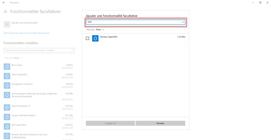Click the Ajouter une fonctionnalité facultative title
The height and width of the screenshot is (140, 271).
[111, 16]
